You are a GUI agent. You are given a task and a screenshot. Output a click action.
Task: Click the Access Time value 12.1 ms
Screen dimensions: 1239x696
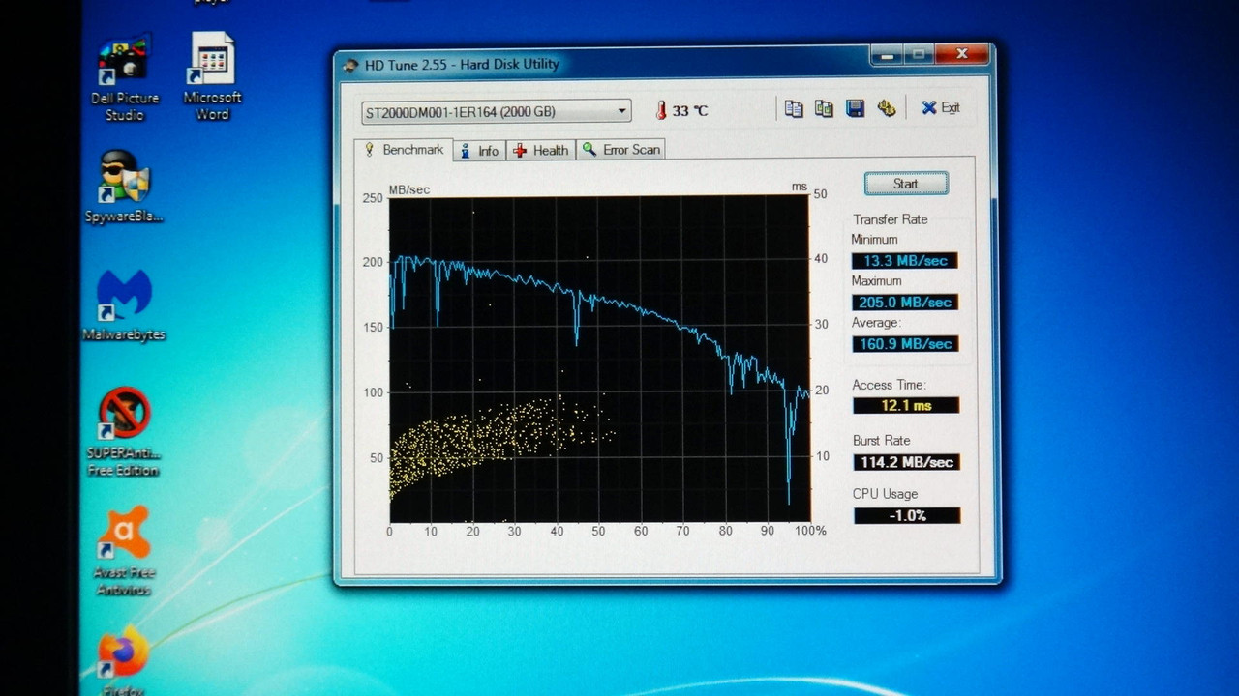[x=906, y=406]
